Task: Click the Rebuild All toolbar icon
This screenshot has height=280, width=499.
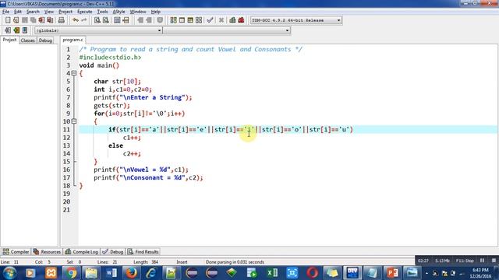Action: coord(199,20)
